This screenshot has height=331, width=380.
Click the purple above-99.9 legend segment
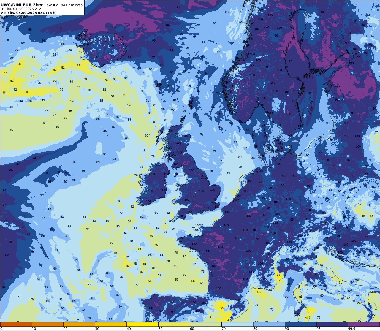364,324
